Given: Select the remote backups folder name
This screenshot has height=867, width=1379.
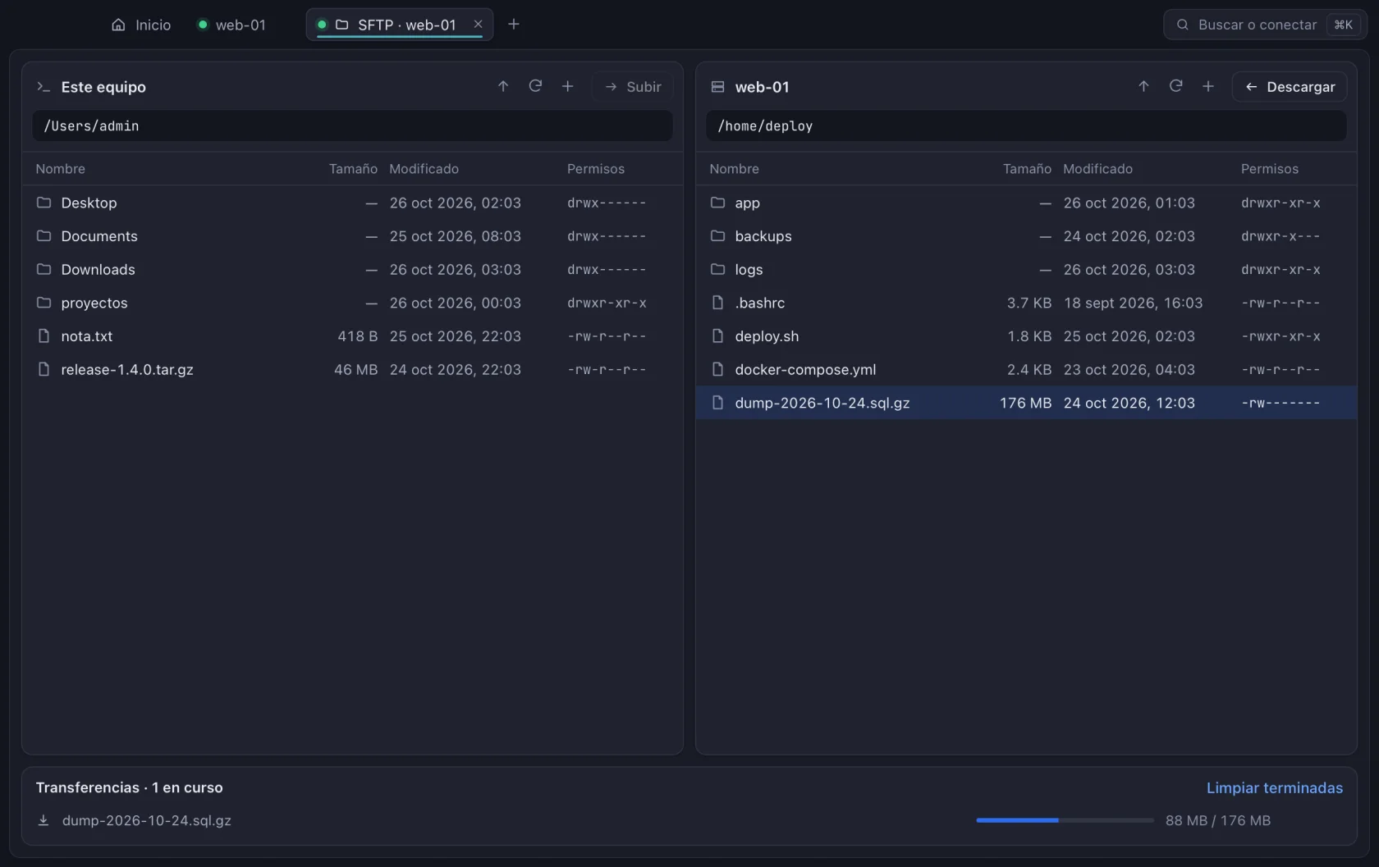Looking at the screenshot, I should [763, 236].
